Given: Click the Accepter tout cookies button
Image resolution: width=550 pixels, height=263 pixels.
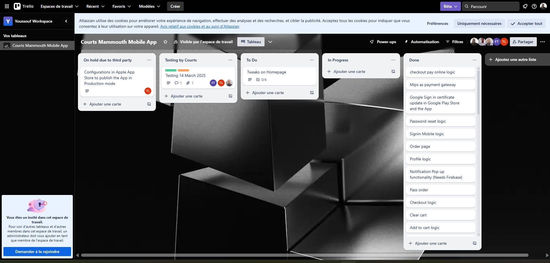Looking at the screenshot, I should [526, 23].
